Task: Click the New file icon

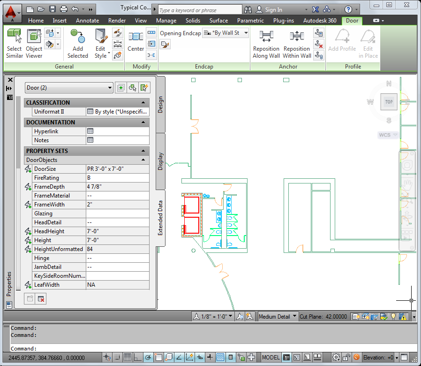Action: [30, 10]
